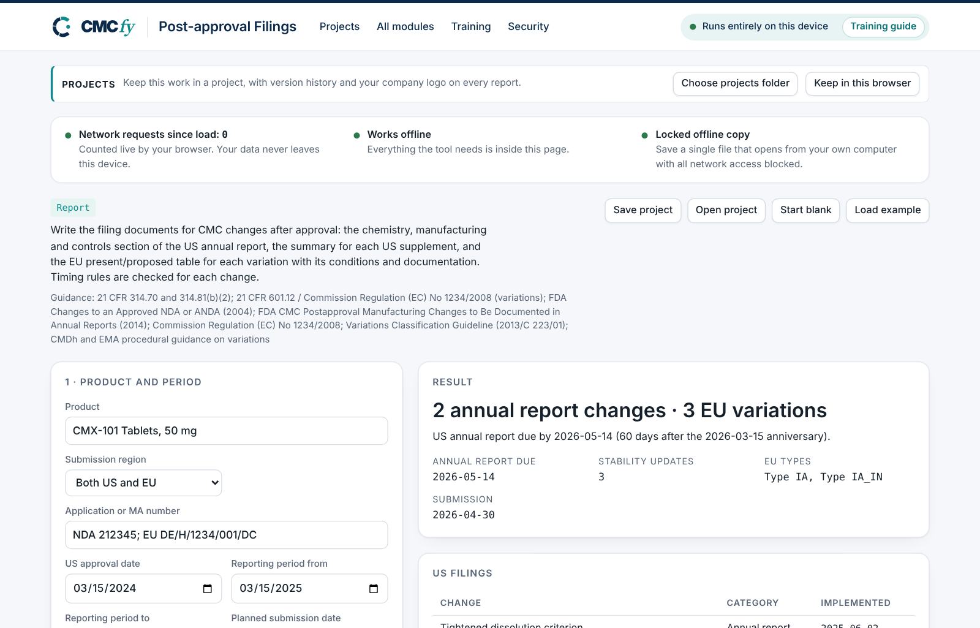Click the CHANGE column header
Image resolution: width=980 pixels, height=628 pixels.
[461, 603]
